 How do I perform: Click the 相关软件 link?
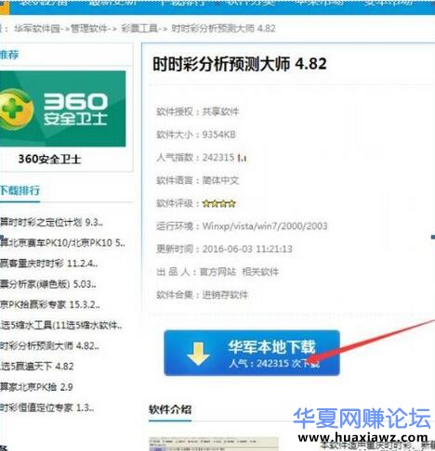[260, 272]
